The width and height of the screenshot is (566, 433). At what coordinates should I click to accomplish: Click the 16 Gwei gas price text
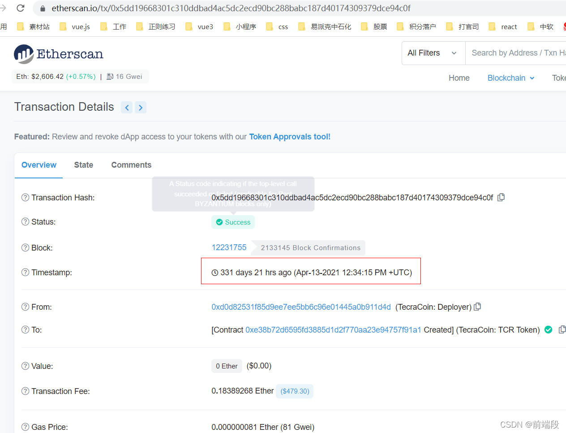129,77
